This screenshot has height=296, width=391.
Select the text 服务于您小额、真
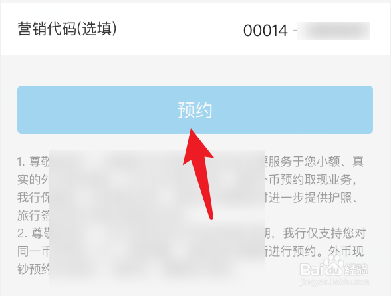click(316, 162)
